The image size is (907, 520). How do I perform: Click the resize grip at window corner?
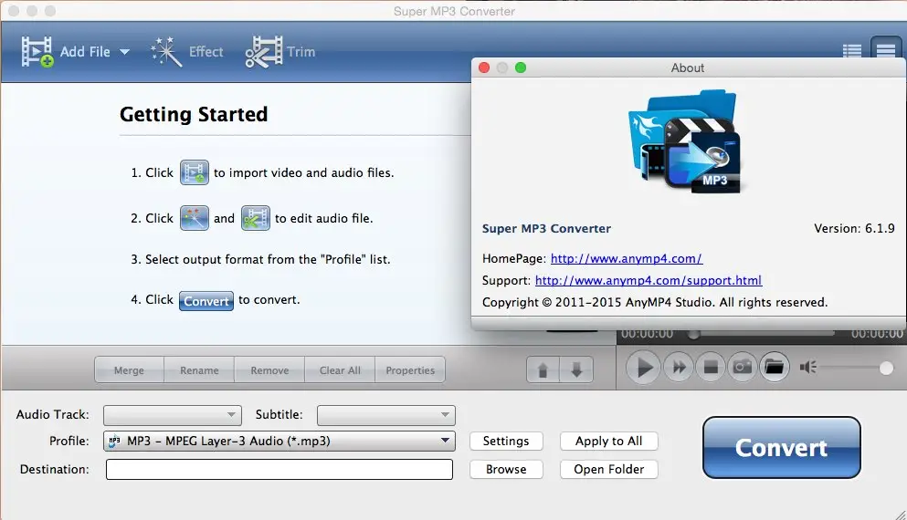900,514
